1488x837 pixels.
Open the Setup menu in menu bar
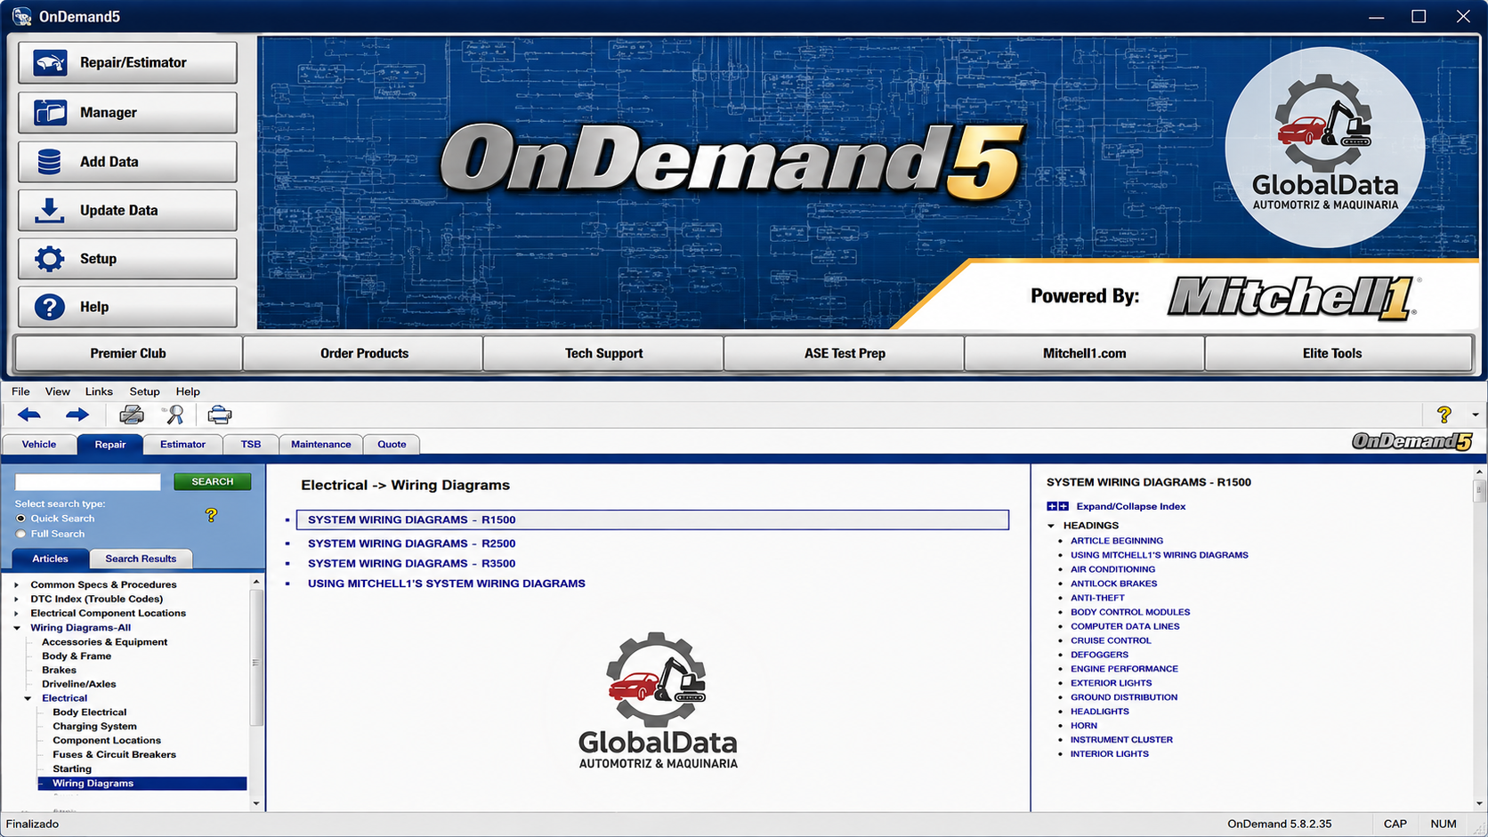(x=144, y=391)
